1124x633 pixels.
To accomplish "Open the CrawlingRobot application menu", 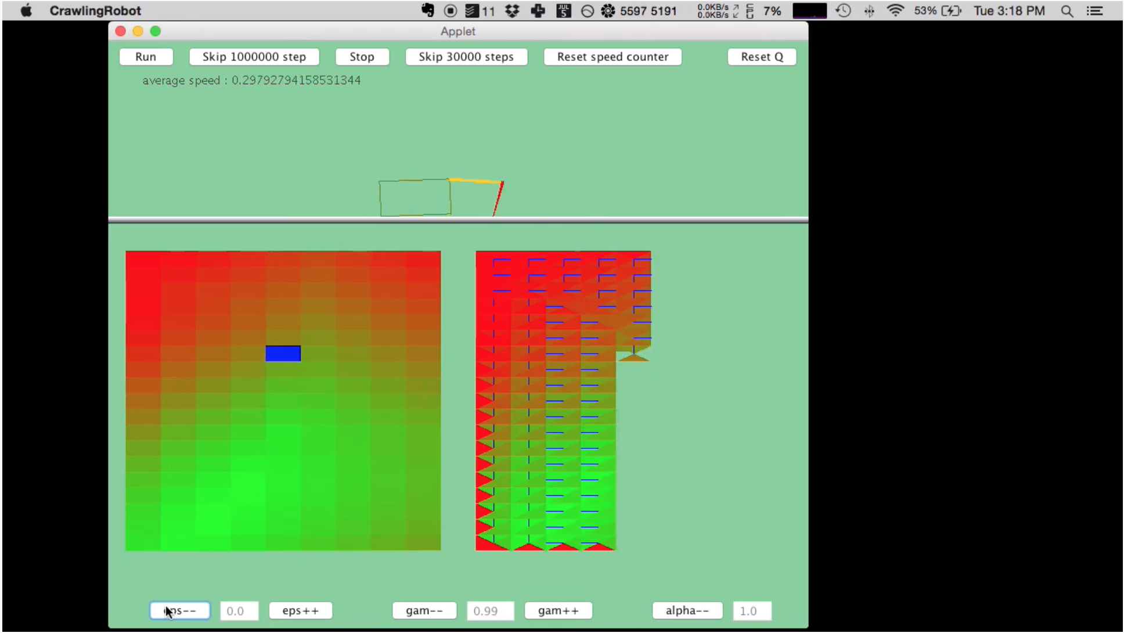I will 95,10.
